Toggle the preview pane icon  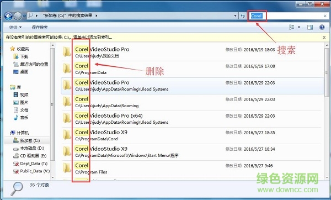click(x=310, y=27)
